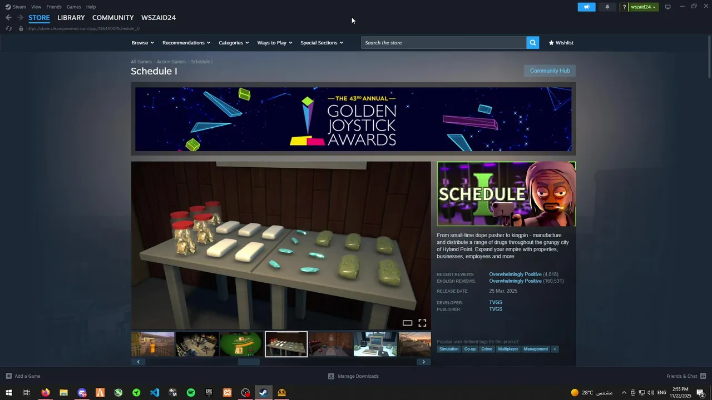
Task: Open the developer TVGS link
Action: point(496,302)
